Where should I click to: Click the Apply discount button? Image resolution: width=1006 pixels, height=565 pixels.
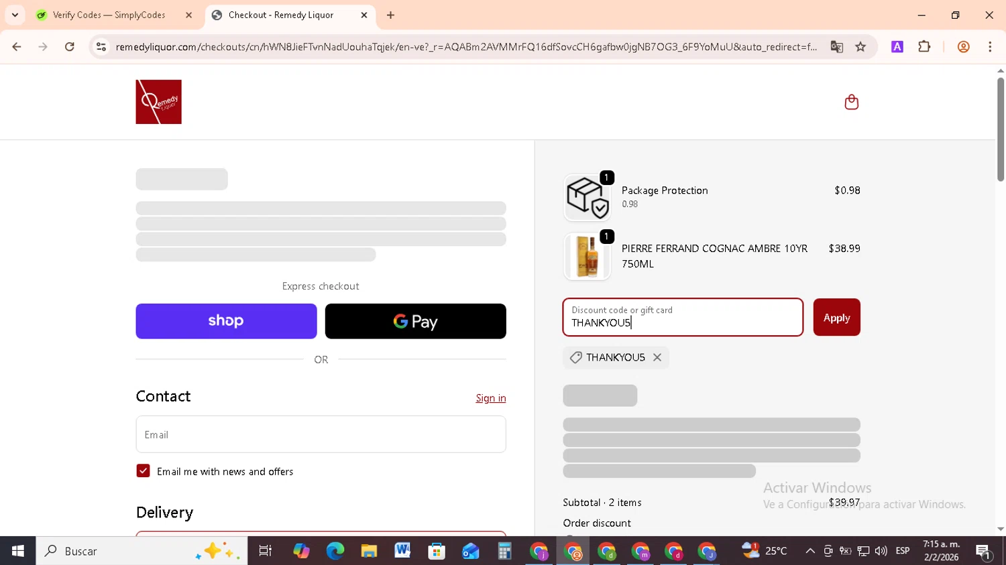[x=836, y=318]
